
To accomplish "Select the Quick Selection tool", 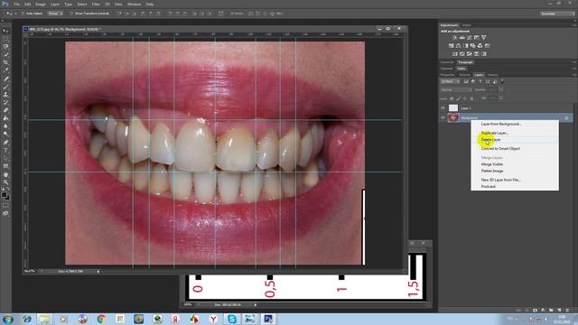I will click(x=5, y=54).
